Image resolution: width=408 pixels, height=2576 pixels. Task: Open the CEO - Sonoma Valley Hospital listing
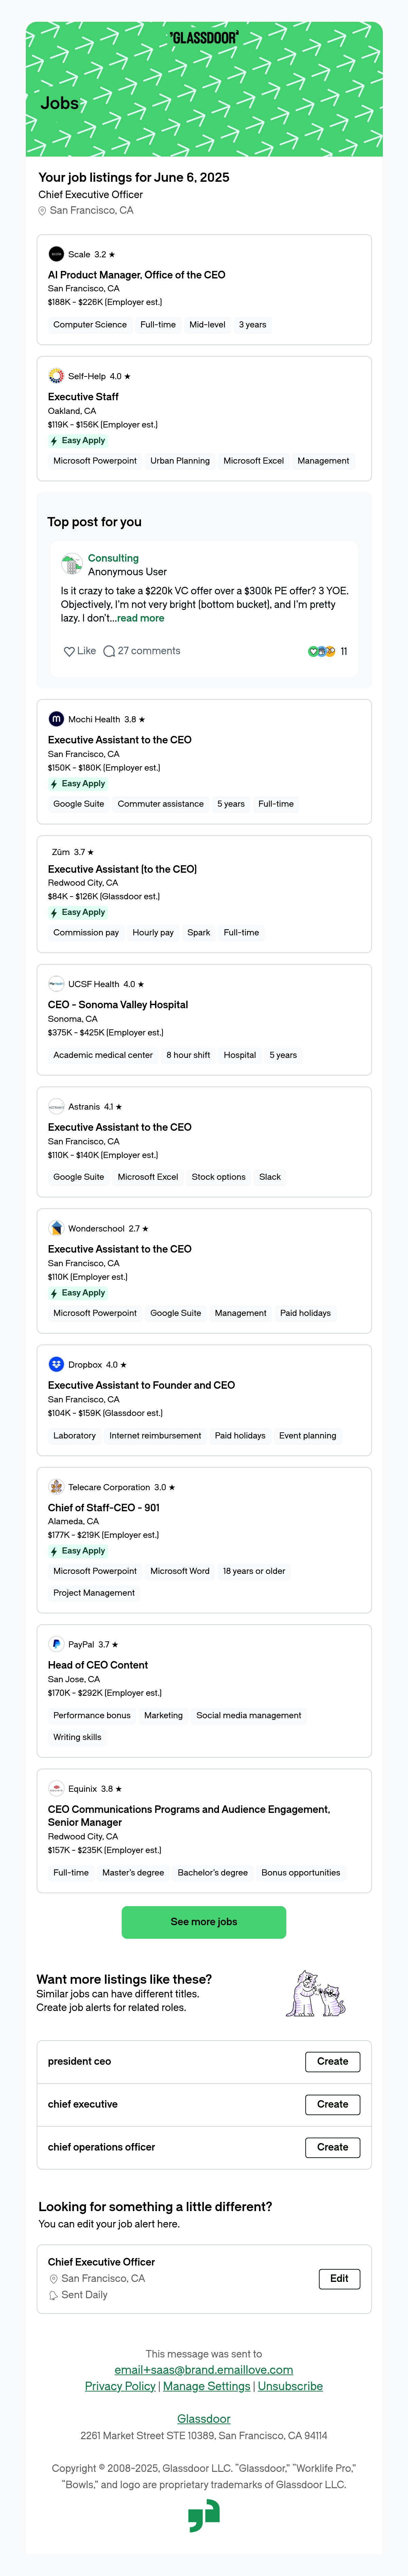coord(118,1004)
